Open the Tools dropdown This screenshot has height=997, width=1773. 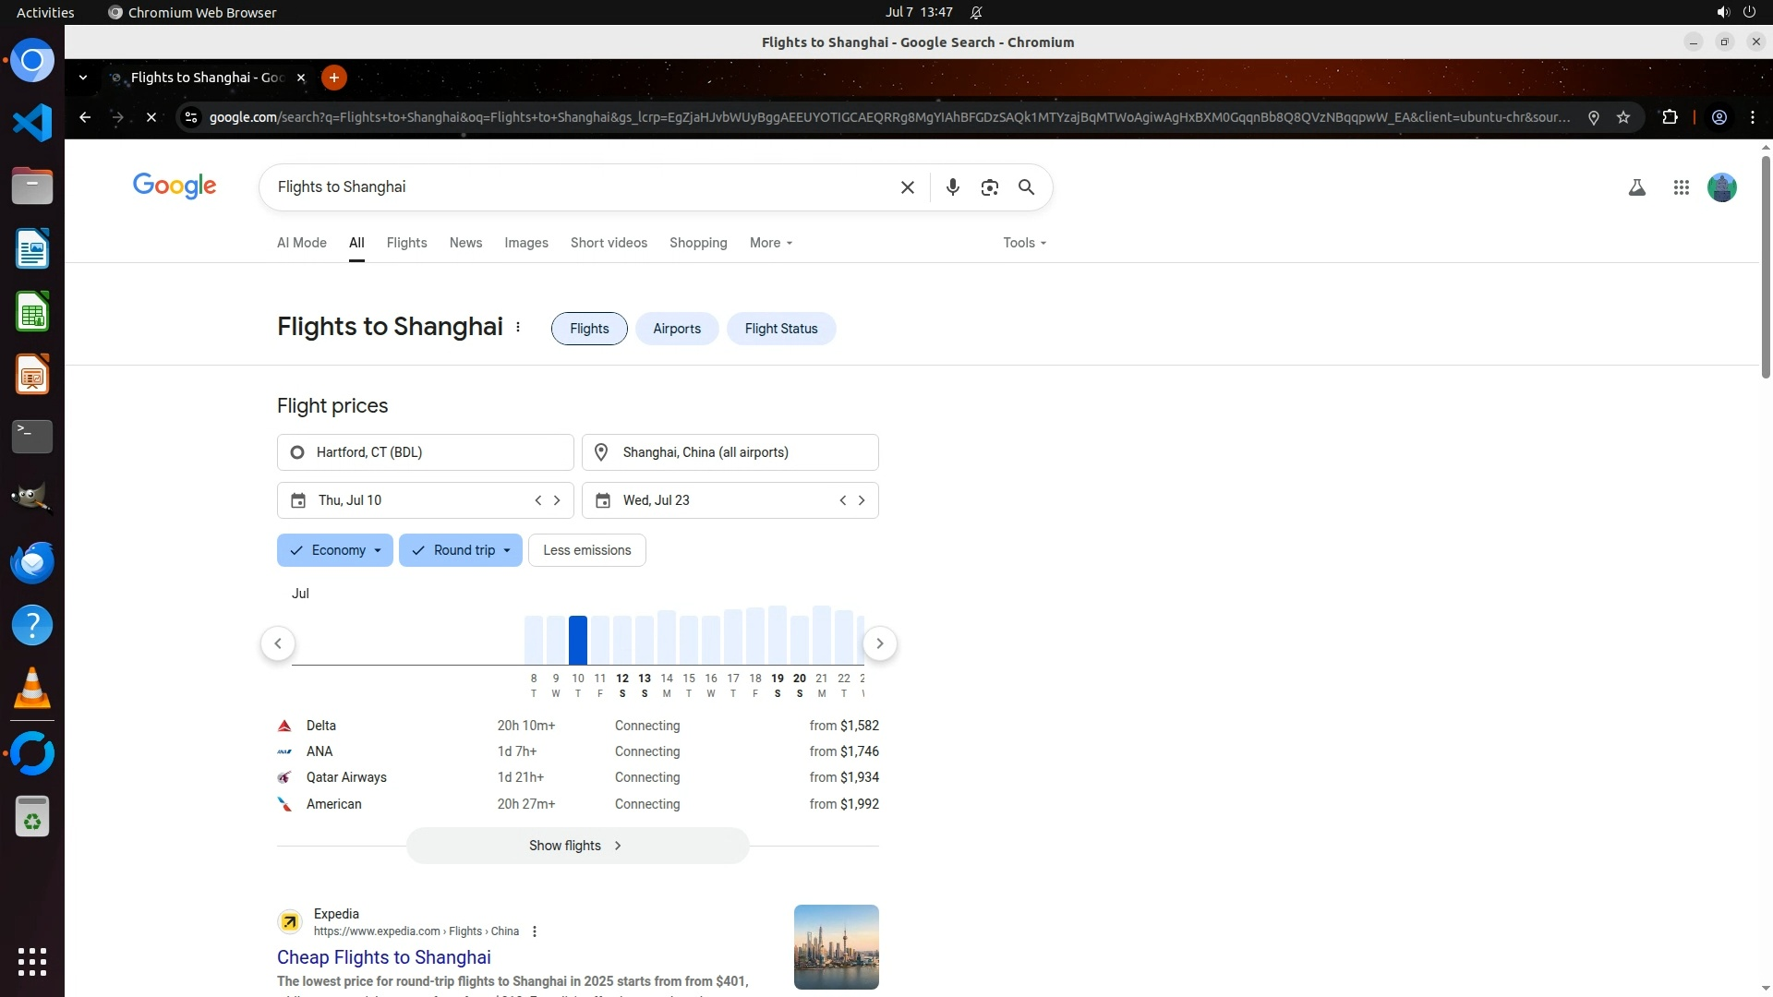[x=1024, y=243]
